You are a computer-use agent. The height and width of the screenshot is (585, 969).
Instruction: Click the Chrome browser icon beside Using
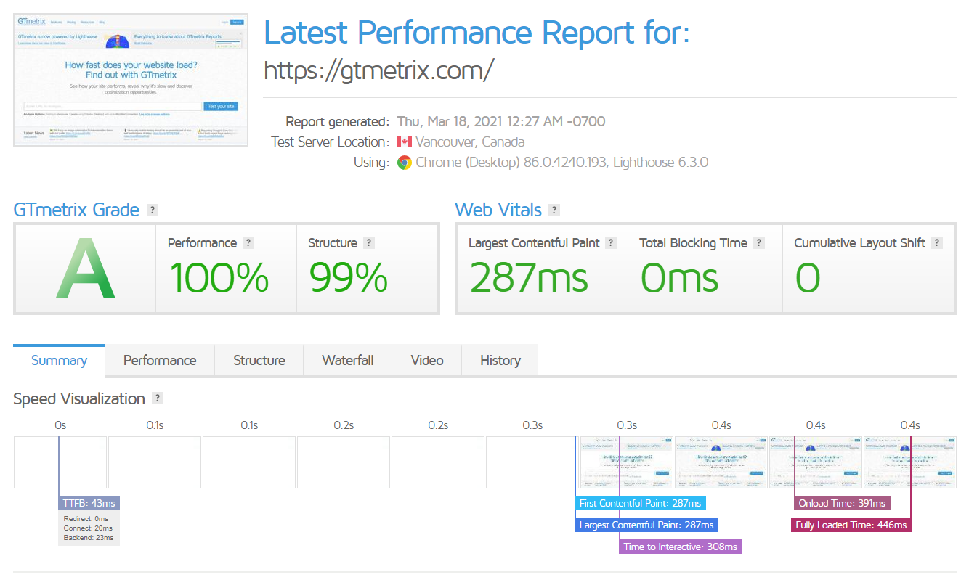[x=405, y=163]
